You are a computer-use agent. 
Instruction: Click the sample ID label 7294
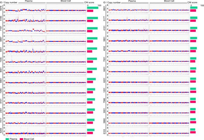(x=1, y=91)
